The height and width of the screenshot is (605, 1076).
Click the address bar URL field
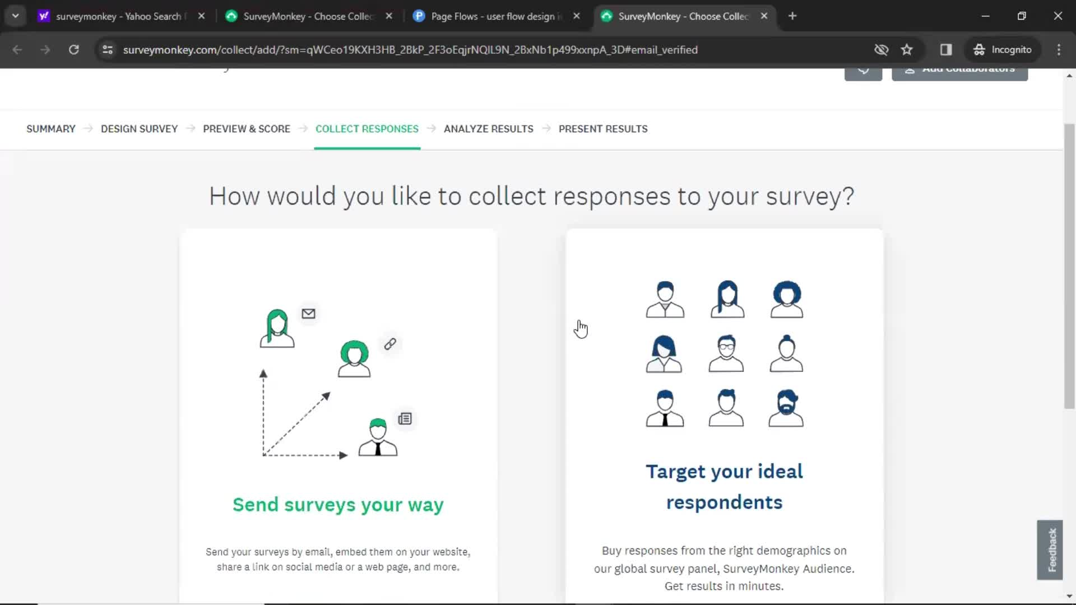pyautogui.click(x=412, y=49)
